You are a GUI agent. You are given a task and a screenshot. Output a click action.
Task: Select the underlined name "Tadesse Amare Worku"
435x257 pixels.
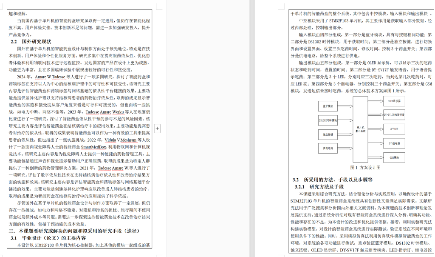tap(105, 112)
